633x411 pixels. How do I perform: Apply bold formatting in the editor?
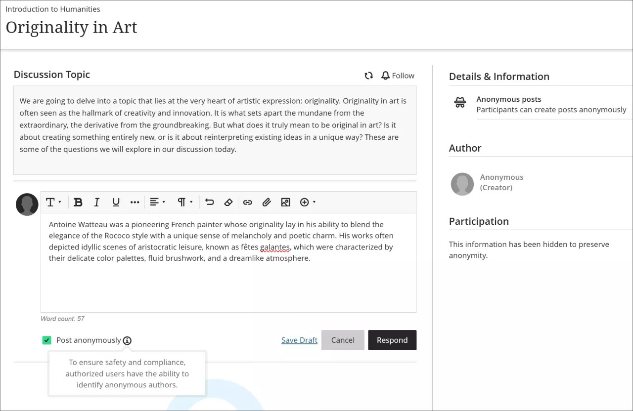click(78, 202)
